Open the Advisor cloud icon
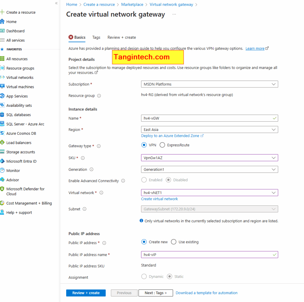The width and height of the screenshot is (304, 302). click(x=2, y=180)
